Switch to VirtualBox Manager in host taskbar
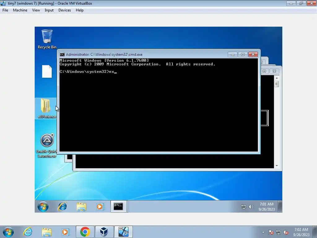317x238 pixels. click(104, 232)
